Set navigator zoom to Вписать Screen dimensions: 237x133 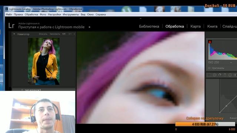click(43, 34)
